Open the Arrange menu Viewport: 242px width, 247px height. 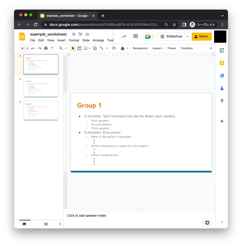tap(98, 40)
